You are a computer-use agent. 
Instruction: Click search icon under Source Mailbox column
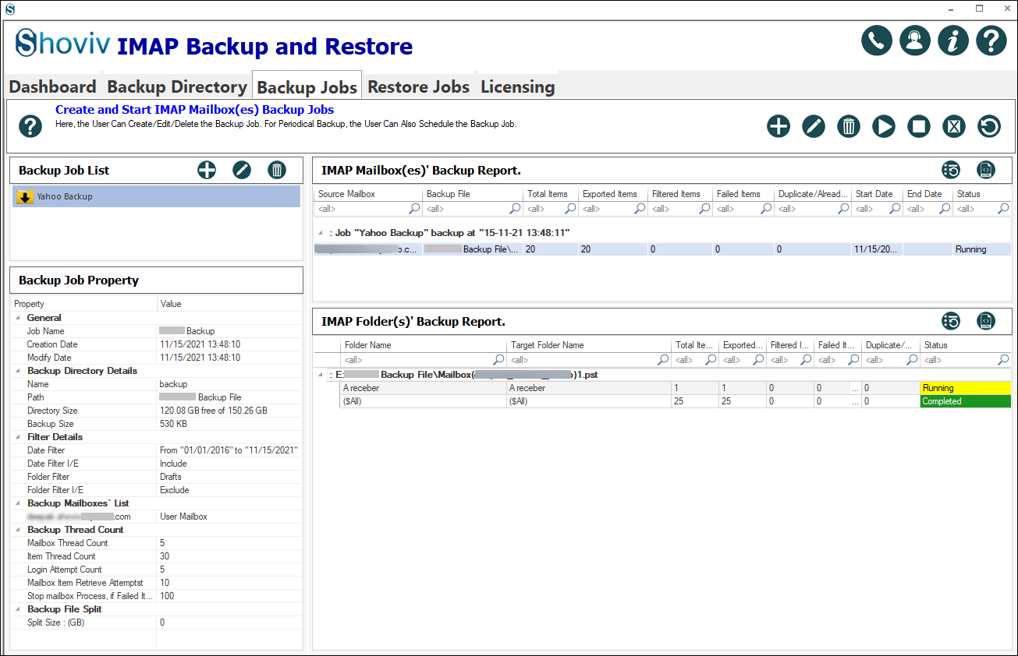414,209
